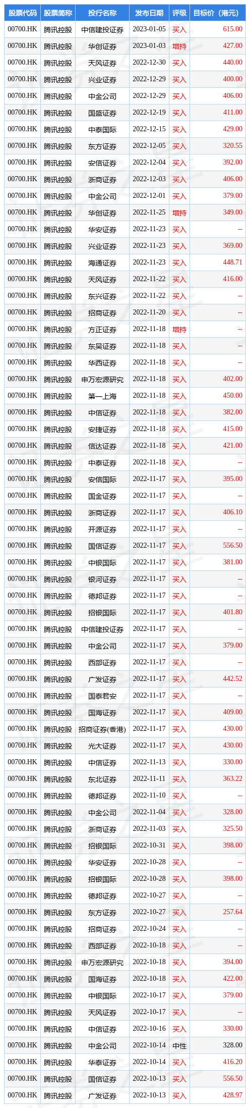This screenshot has height=1108, width=246.
Task: Click 华创证券 dated 2023-01-03
Action: pyautogui.click(x=102, y=46)
